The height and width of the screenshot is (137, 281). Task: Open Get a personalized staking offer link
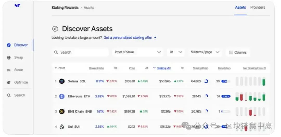[130, 38]
